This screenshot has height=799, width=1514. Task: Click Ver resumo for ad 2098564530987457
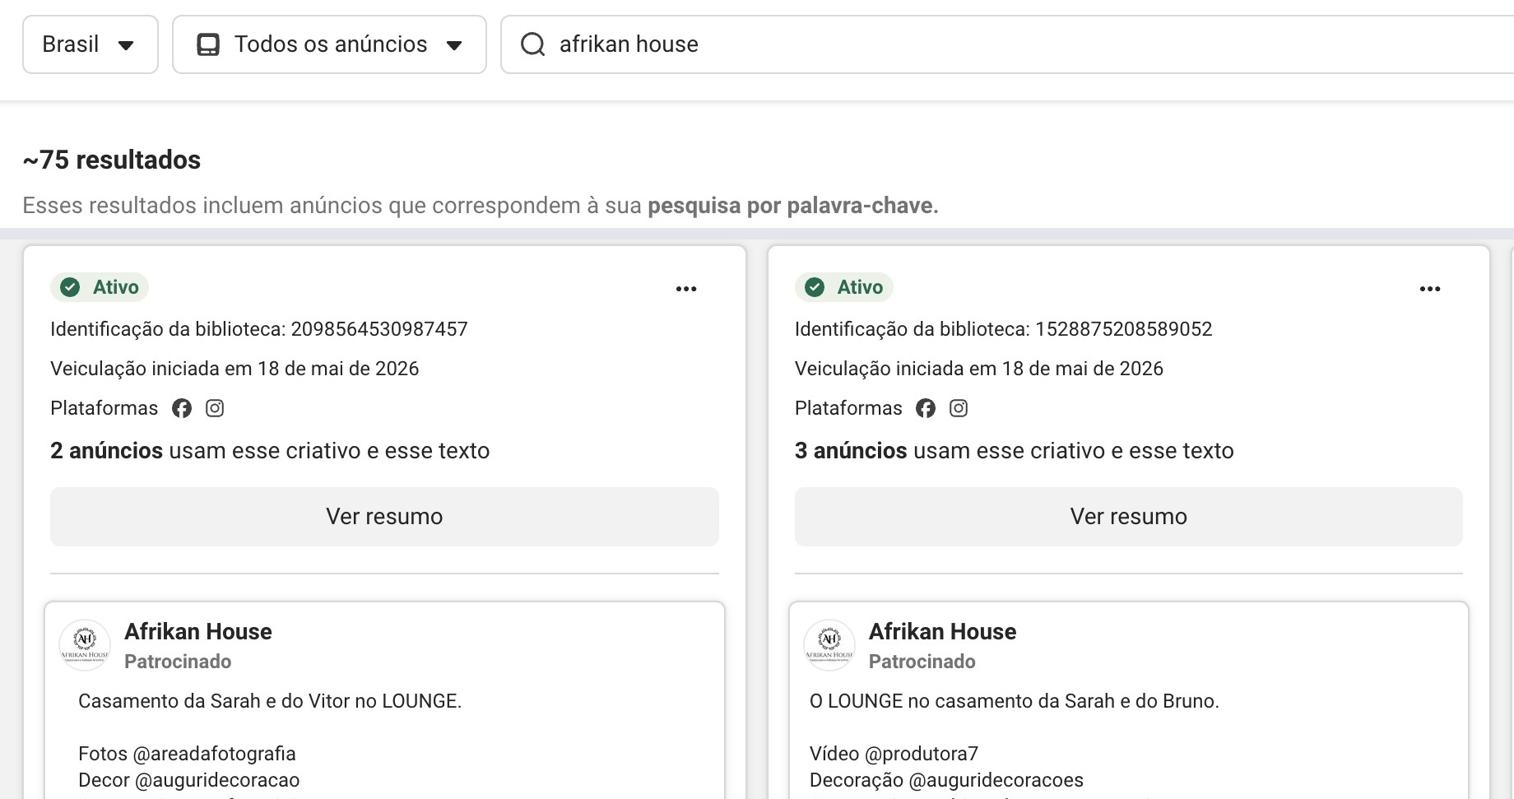pyautogui.click(x=384, y=517)
